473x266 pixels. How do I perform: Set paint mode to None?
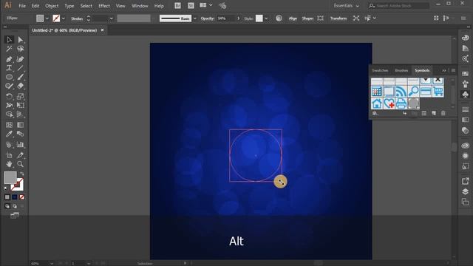pos(21,197)
